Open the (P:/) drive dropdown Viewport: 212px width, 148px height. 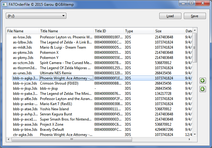click(36, 16)
